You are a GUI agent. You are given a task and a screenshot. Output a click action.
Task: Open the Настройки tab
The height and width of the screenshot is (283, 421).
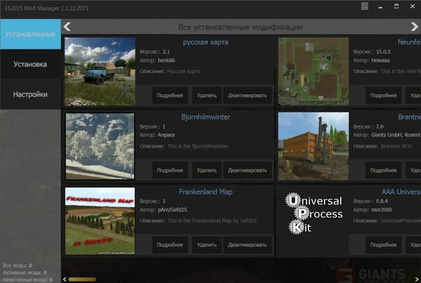point(30,94)
